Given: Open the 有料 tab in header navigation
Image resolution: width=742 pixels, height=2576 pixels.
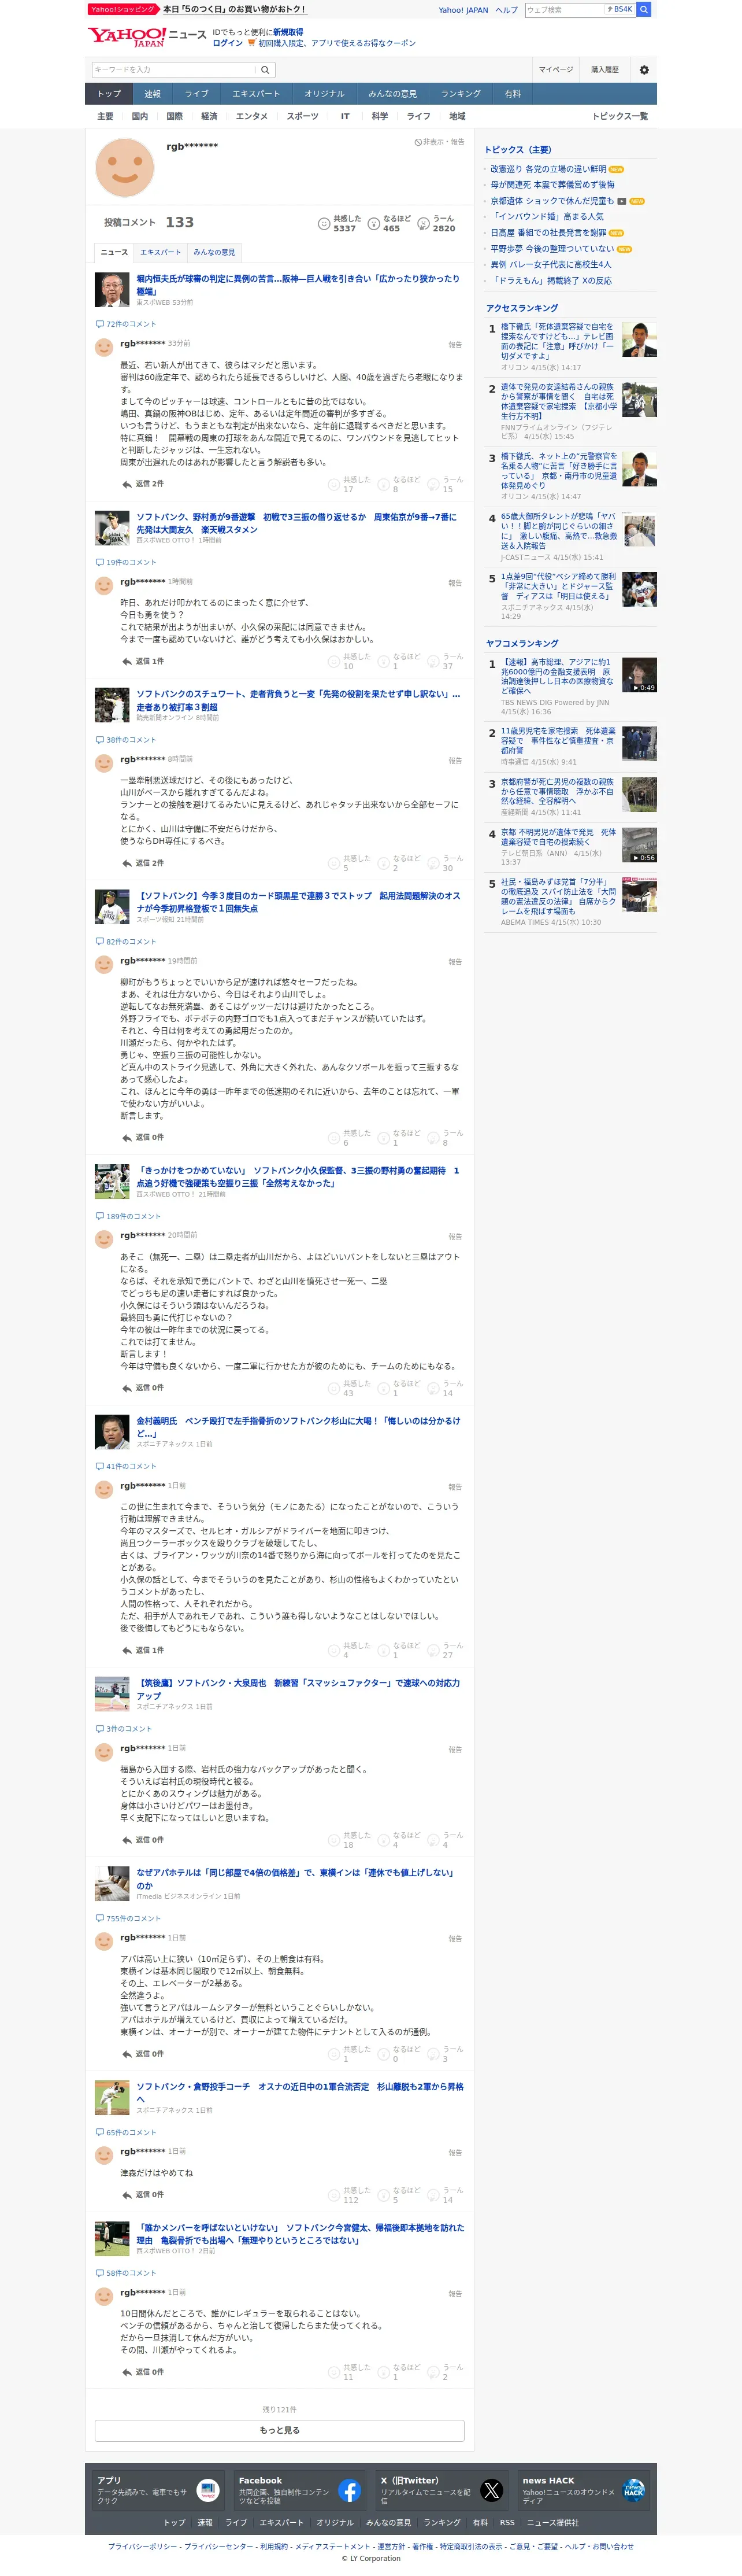Looking at the screenshot, I should [513, 94].
